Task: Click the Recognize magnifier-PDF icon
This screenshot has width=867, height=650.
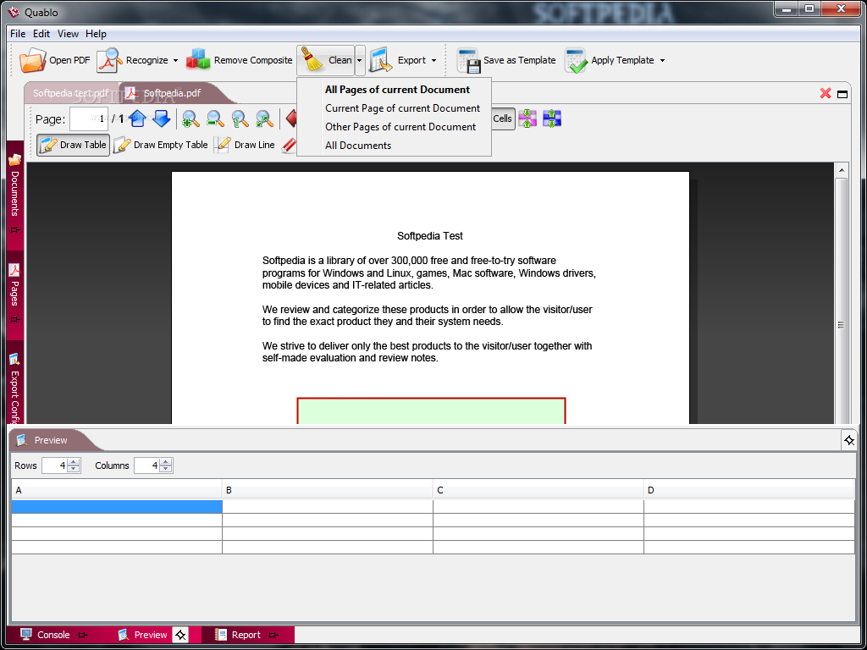Action: tap(109, 60)
